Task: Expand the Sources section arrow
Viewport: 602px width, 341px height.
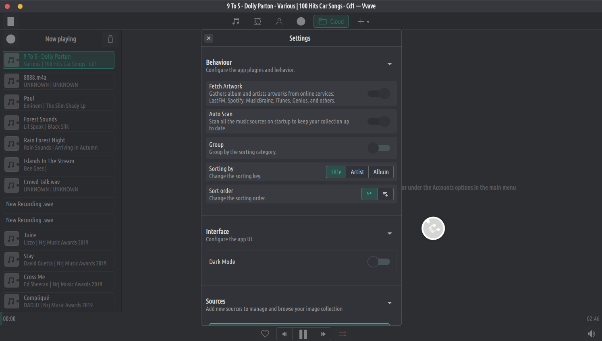Action: click(x=390, y=303)
